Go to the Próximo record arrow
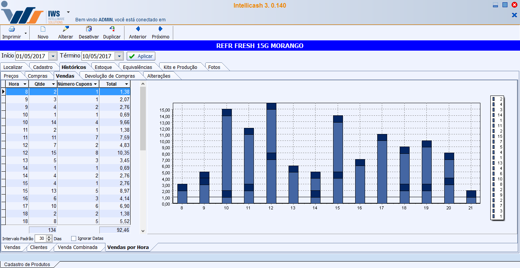The height and width of the screenshot is (268, 520). point(160,29)
